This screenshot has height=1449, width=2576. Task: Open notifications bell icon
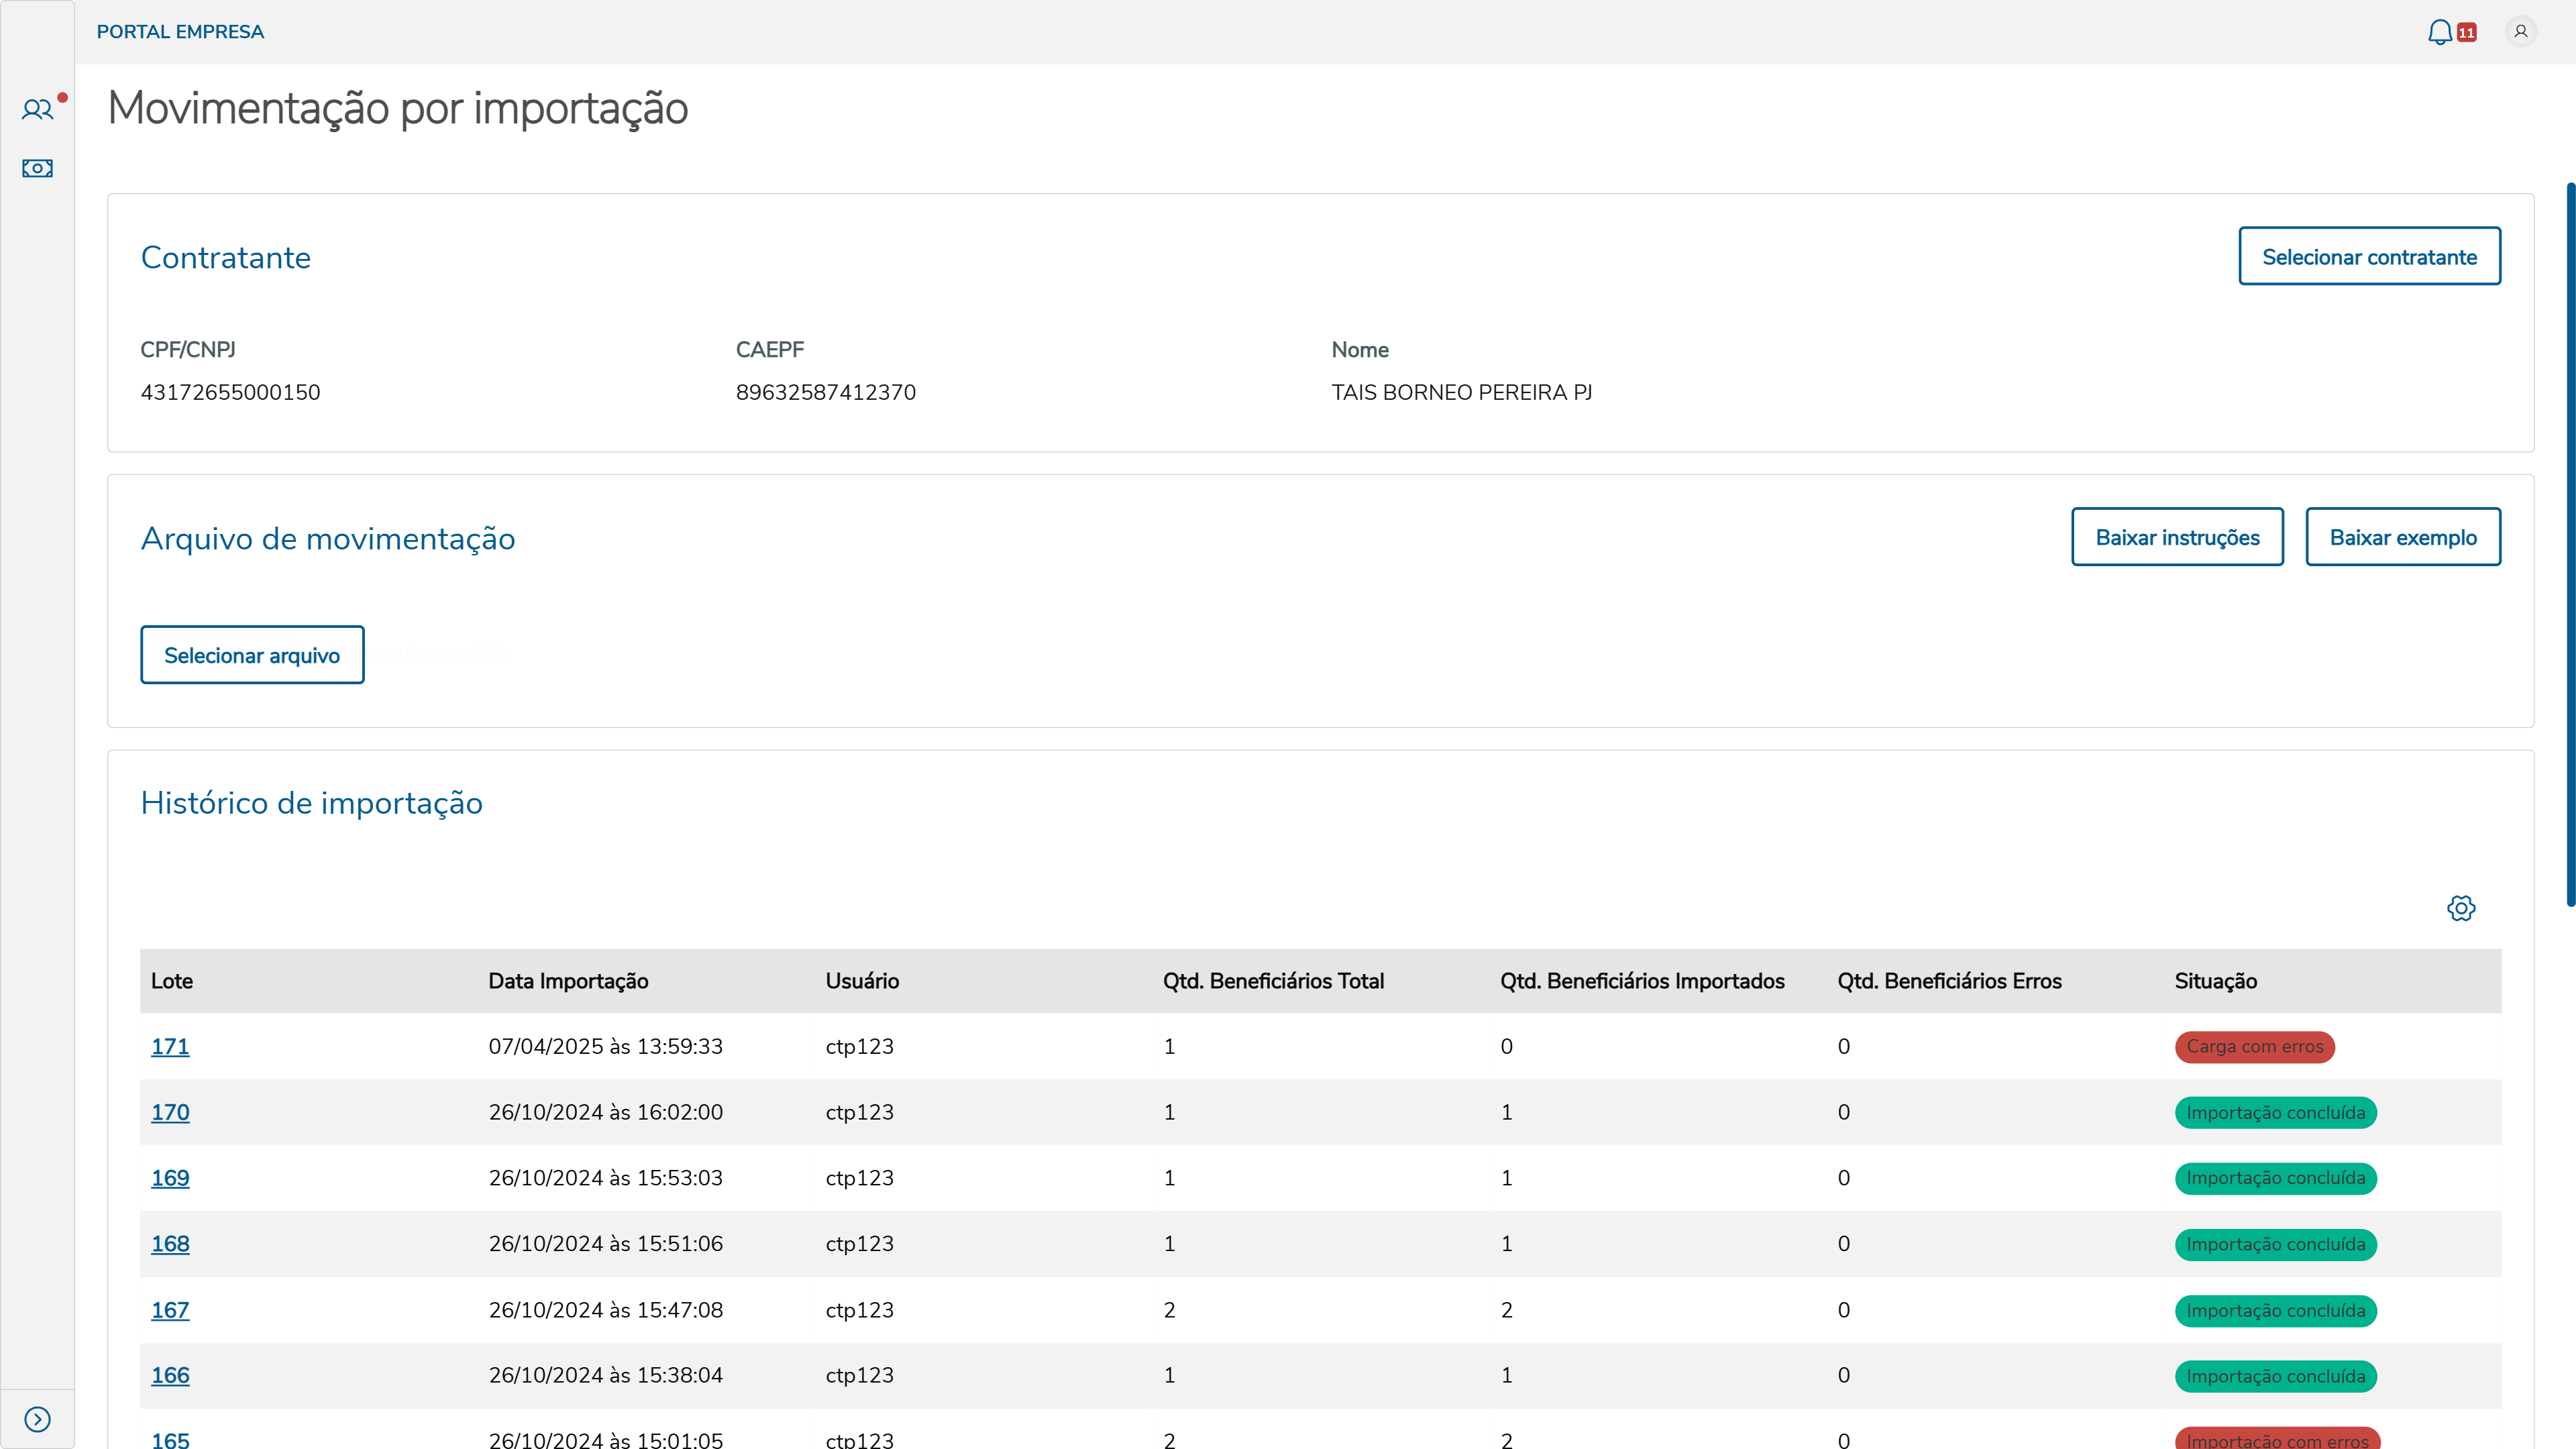click(x=2440, y=32)
